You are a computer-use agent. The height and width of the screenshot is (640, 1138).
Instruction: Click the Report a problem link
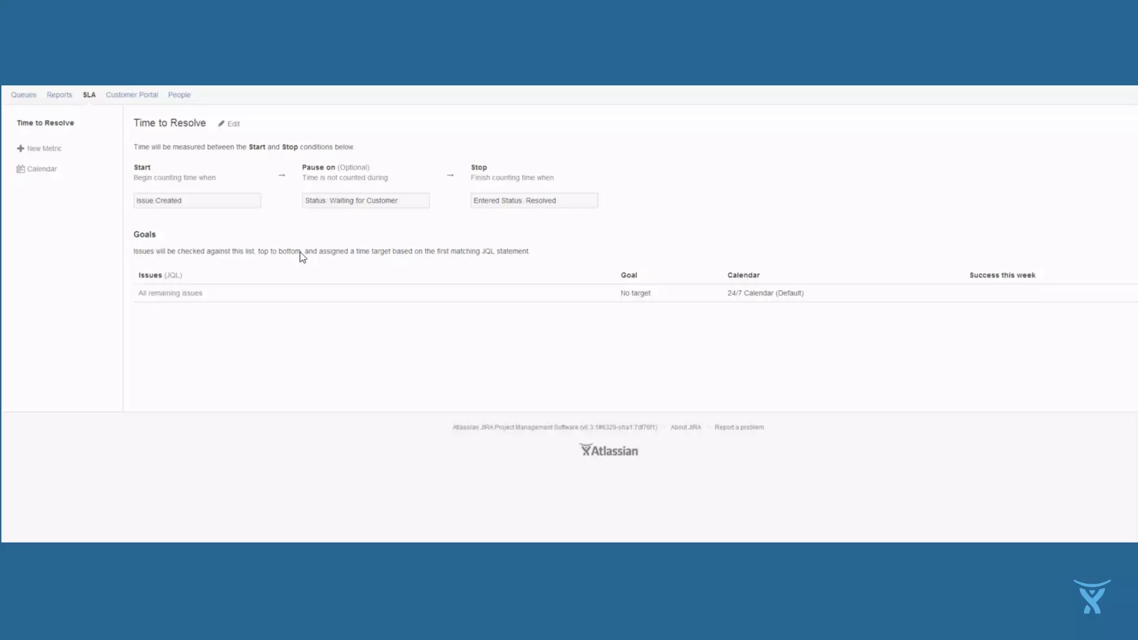point(739,427)
